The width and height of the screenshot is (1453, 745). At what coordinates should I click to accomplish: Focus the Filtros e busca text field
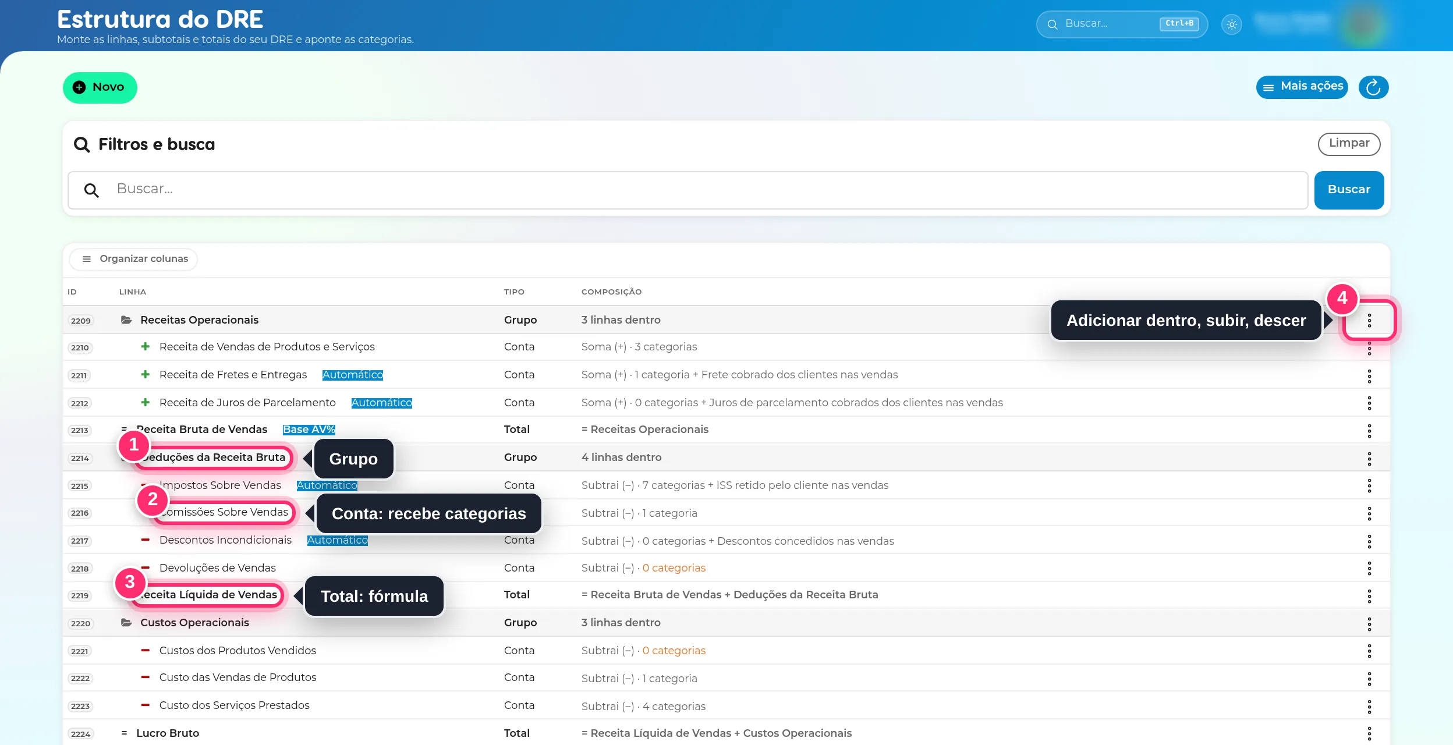687,190
